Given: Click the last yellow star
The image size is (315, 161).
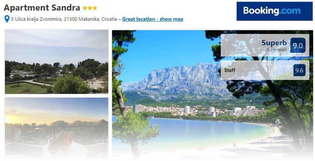Looking at the screenshot, I should click(95, 8).
